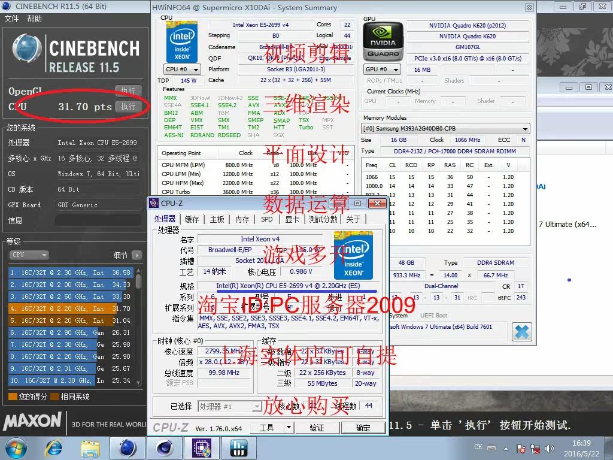Click the blue X close icon in HWiNFO summary
Image resolution: width=613 pixels, height=460 pixels.
(x=522, y=332)
